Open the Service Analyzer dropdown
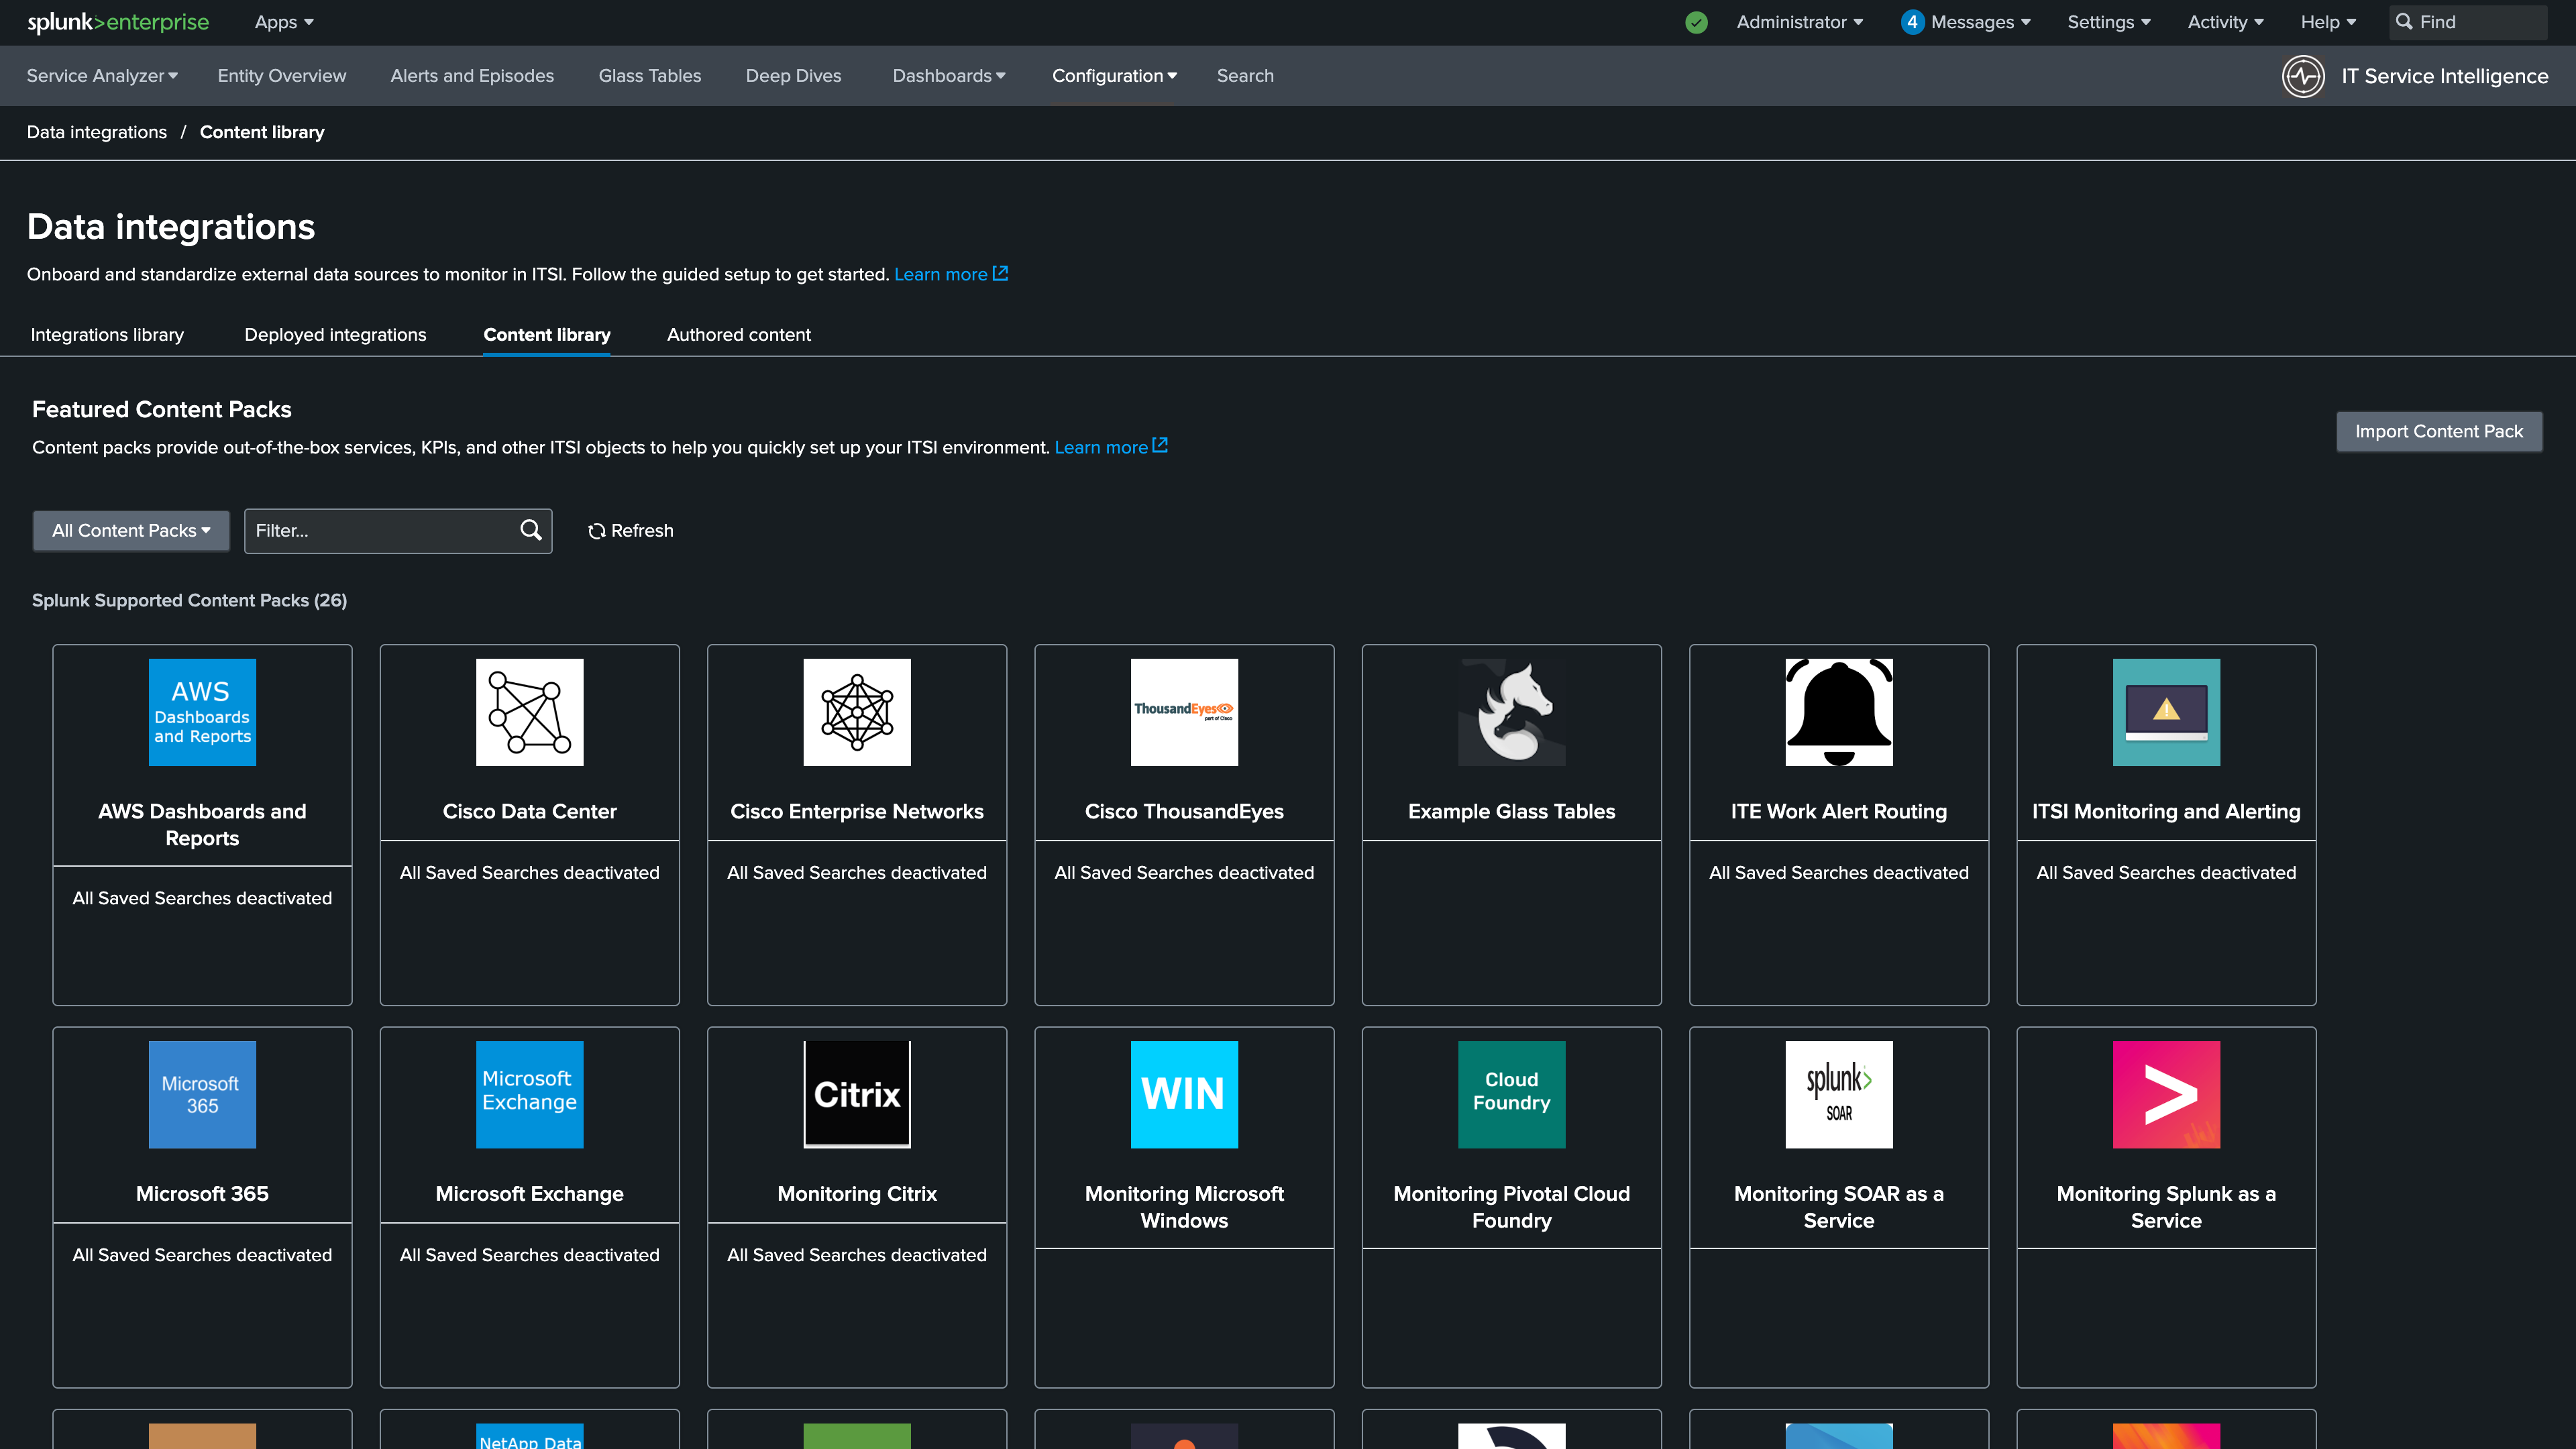 (102, 76)
